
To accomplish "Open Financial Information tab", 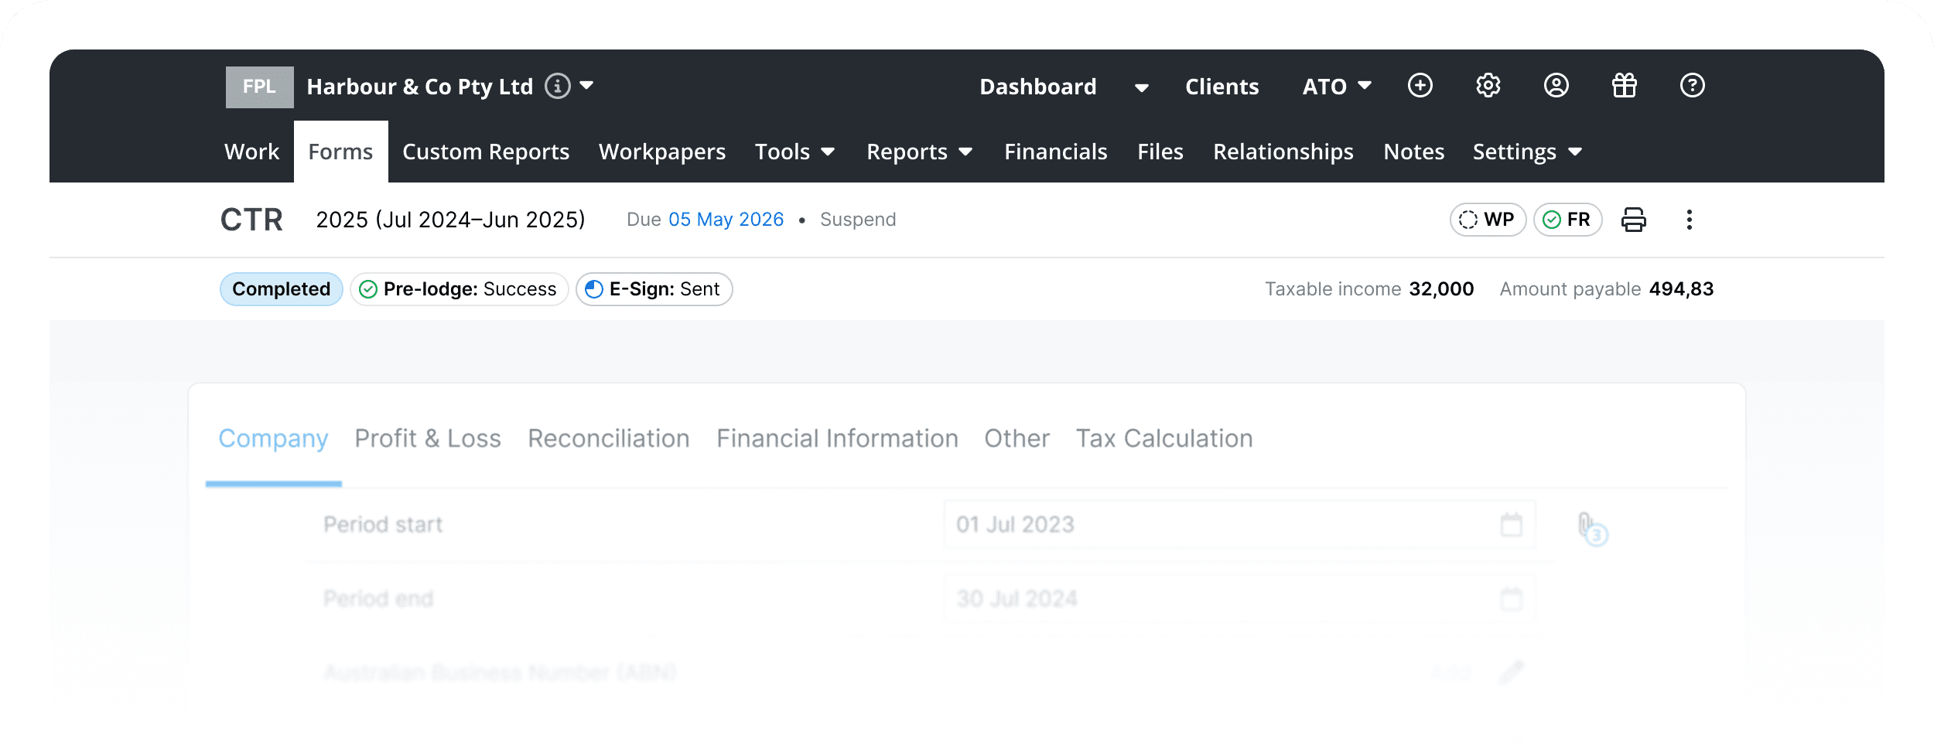I will coord(837,438).
